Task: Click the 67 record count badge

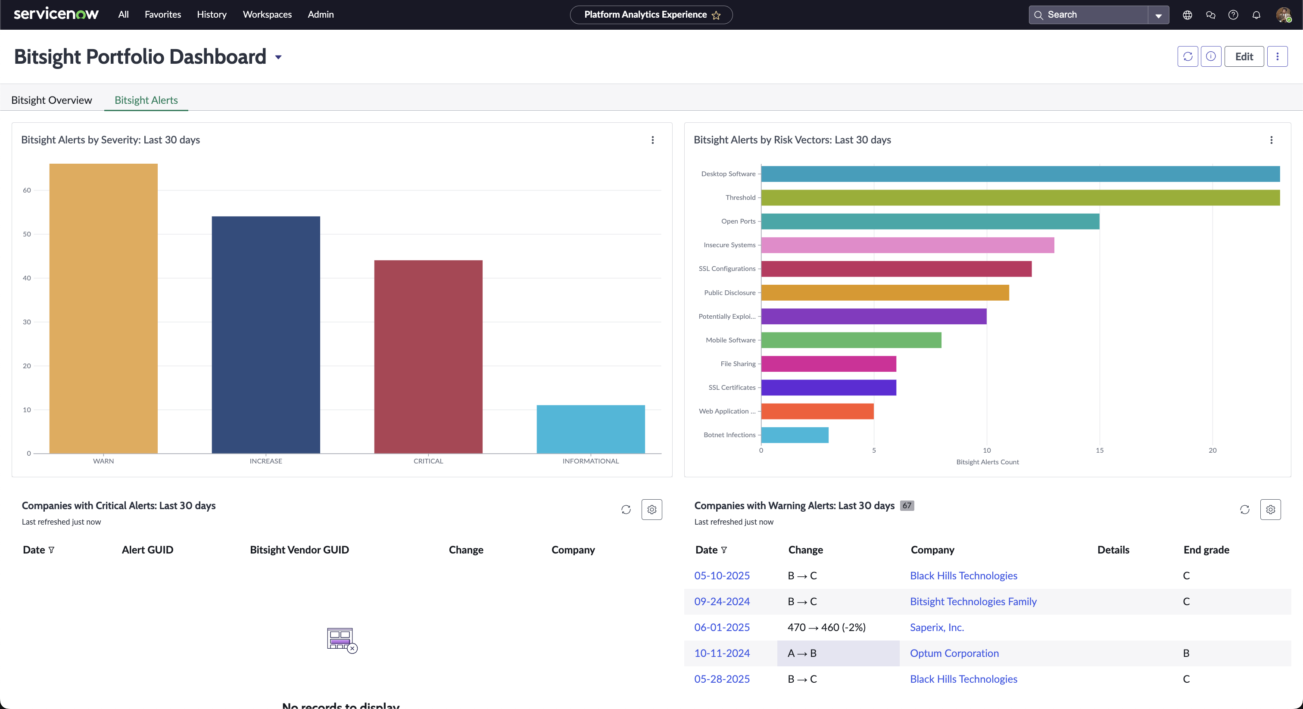Action: pyautogui.click(x=907, y=506)
